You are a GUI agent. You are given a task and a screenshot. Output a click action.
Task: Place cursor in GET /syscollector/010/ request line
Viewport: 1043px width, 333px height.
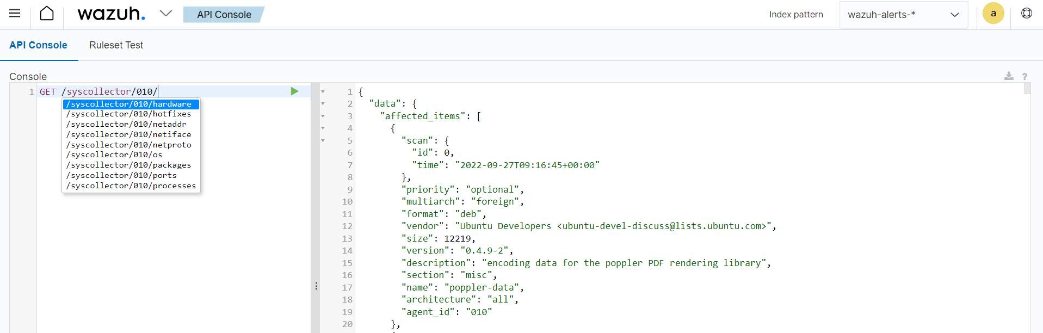pyautogui.click(x=98, y=91)
